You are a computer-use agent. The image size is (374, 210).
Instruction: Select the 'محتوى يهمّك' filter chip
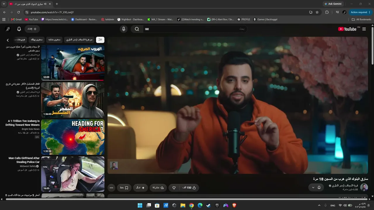(x=37, y=40)
